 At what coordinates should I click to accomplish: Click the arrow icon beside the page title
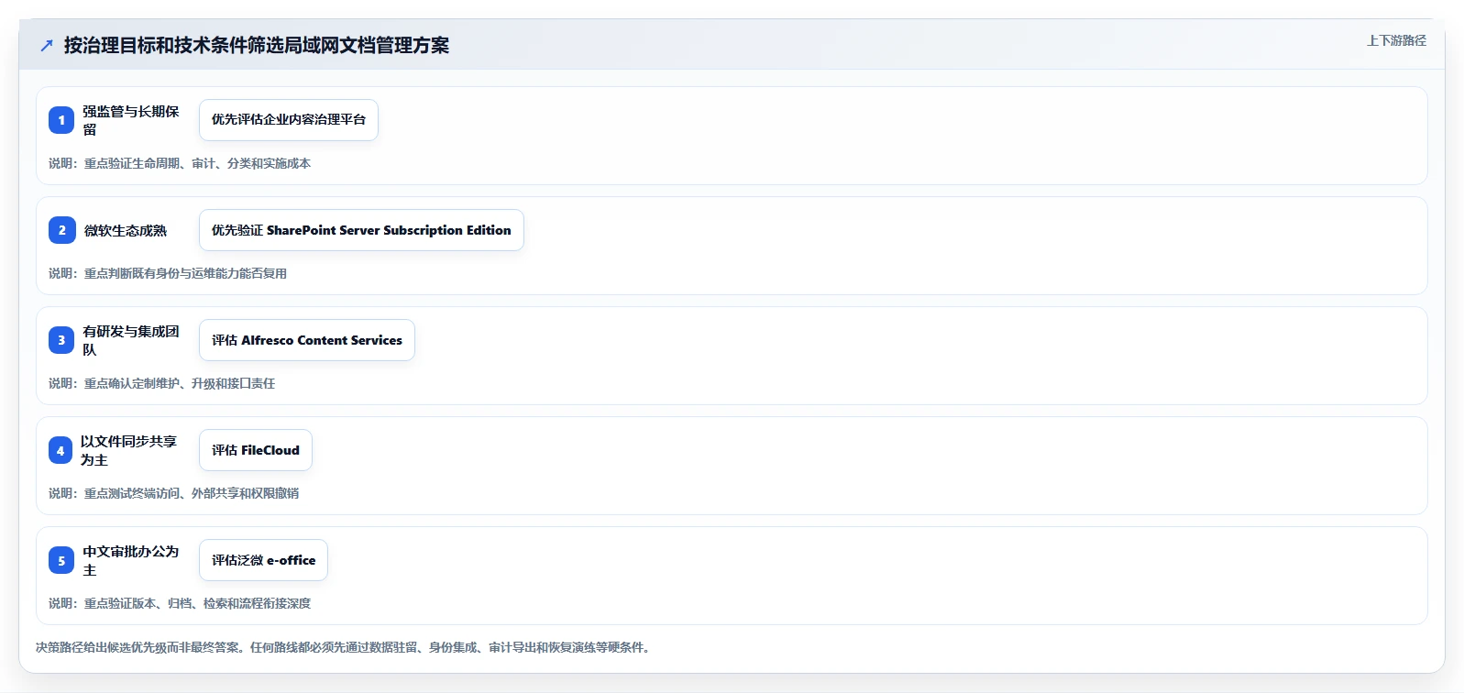click(47, 45)
